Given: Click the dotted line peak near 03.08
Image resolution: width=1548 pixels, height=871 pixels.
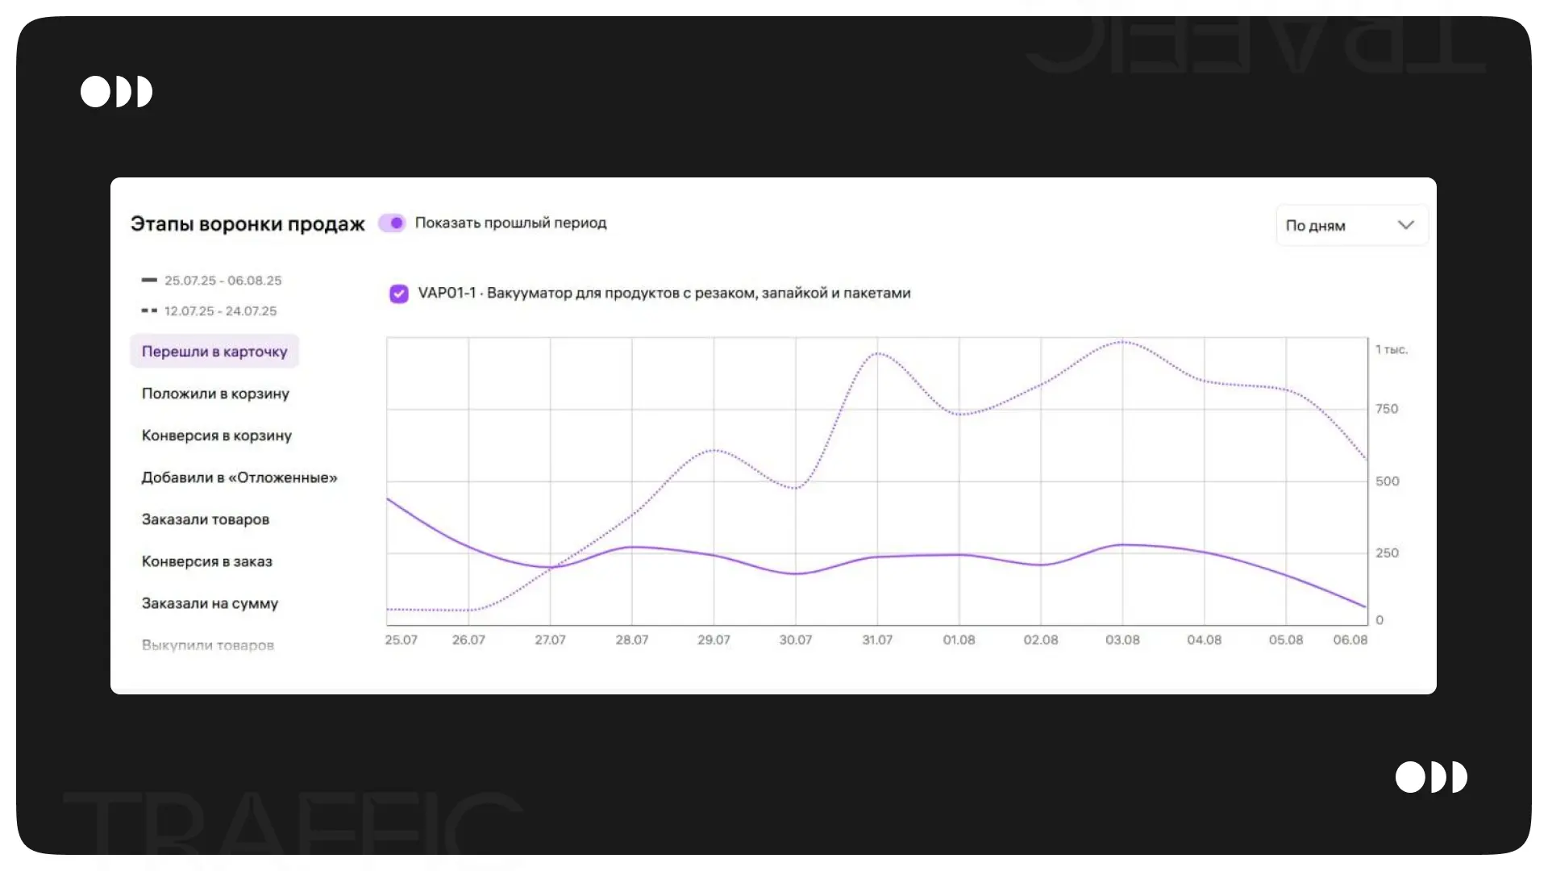Looking at the screenshot, I should [x=1122, y=342].
